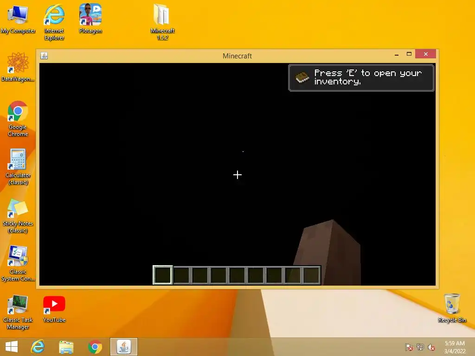This screenshot has height=356, width=475.
Task: Open the Recycle Bin
Action: [452, 308]
